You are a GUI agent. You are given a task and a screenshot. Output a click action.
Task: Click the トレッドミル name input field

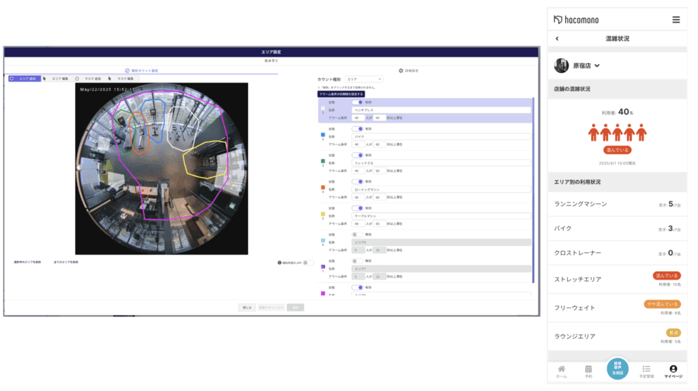click(x=441, y=163)
